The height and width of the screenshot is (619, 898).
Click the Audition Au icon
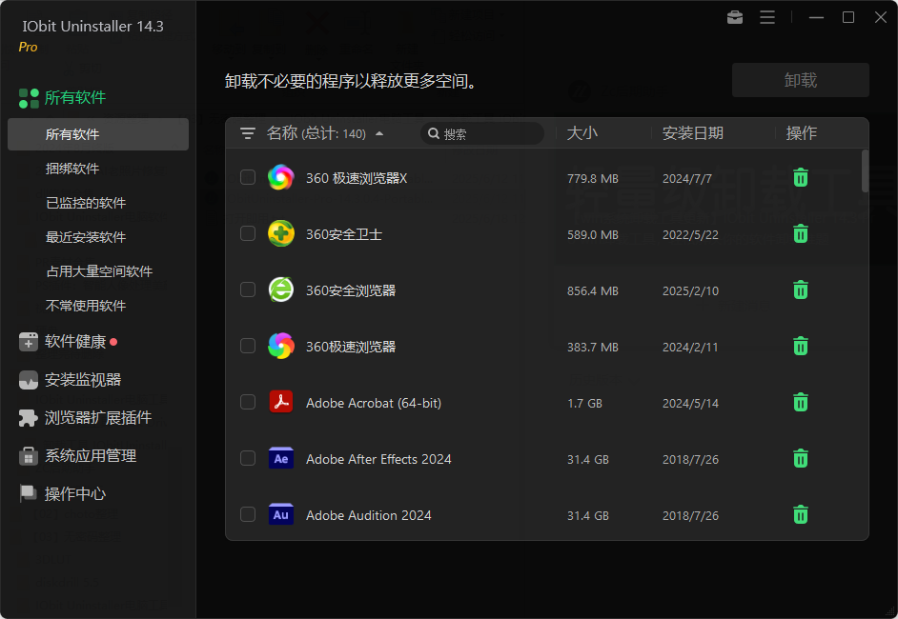280,513
